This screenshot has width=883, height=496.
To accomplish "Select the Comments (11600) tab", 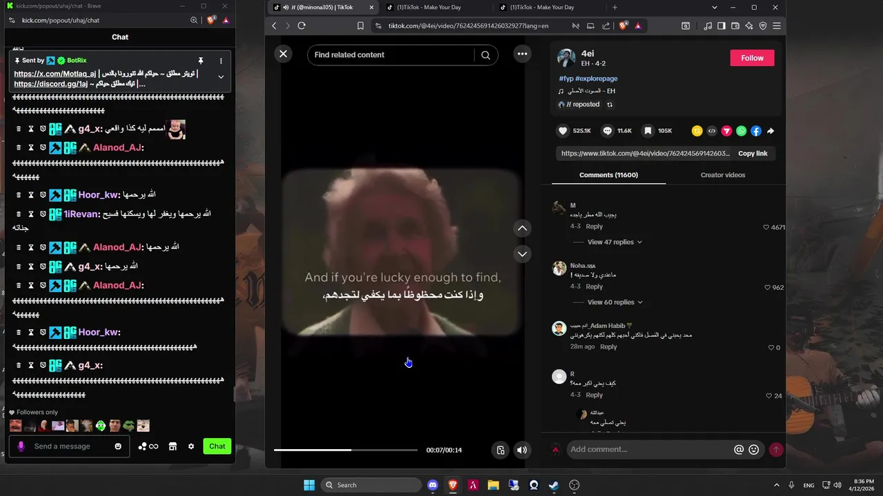I will pyautogui.click(x=608, y=175).
